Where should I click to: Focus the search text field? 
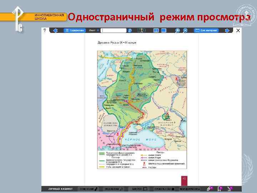(114, 30)
